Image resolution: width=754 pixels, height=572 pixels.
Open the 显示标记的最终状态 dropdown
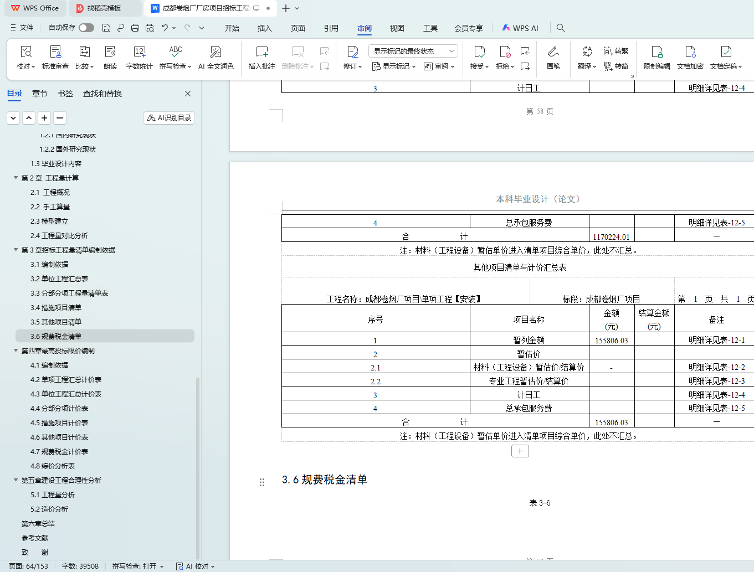(413, 51)
